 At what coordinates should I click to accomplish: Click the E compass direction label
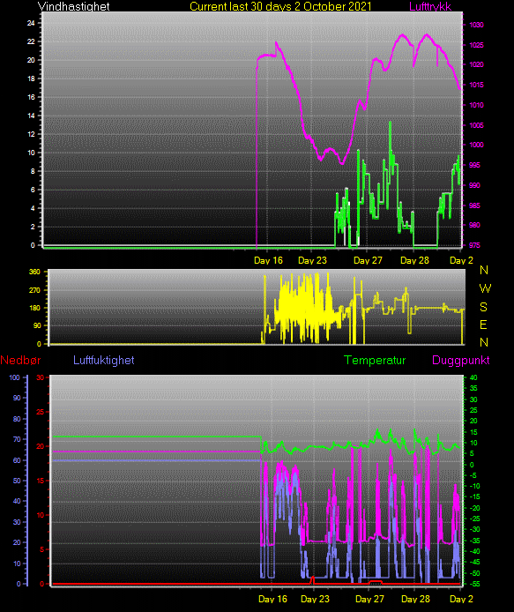pyautogui.click(x=483, y=325)
